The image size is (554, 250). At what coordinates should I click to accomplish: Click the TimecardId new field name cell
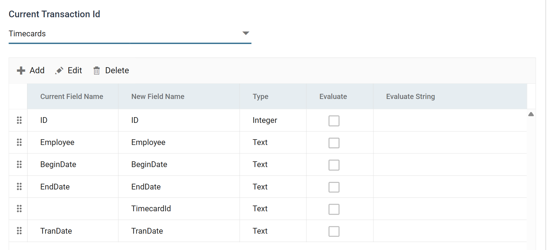tap(179, 209)
